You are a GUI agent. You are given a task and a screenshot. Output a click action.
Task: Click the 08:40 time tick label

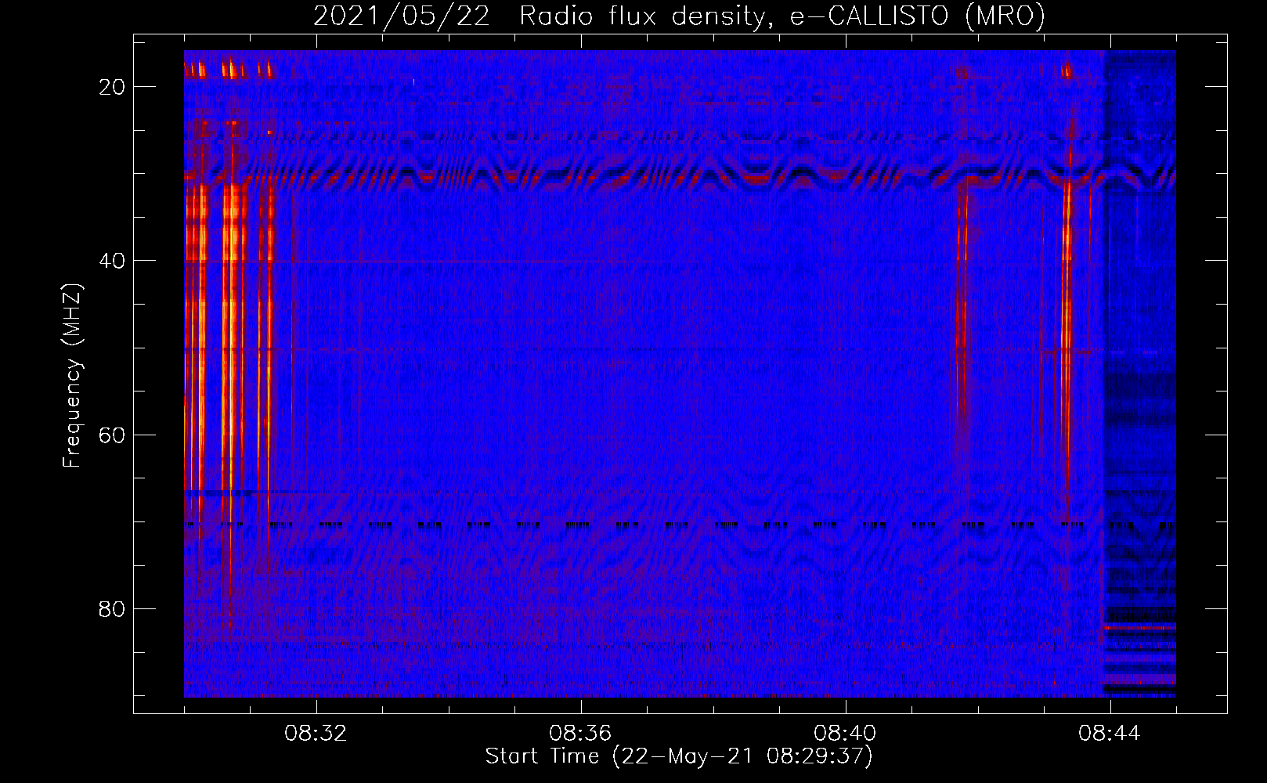coord(845,734)
